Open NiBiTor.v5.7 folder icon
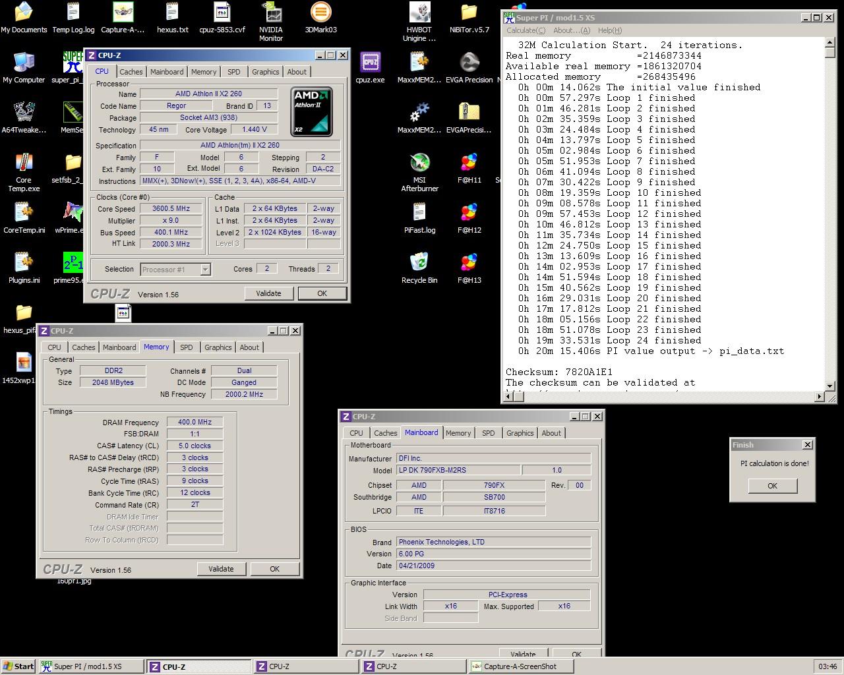This screenshot has width=844, height=675. (469, 18)
